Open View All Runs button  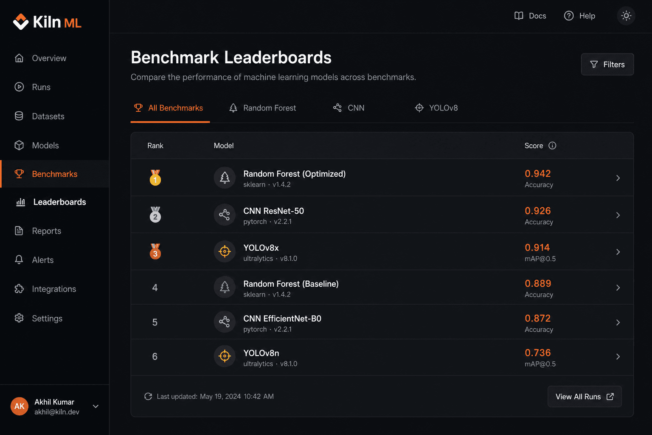(x=585, y=396)
